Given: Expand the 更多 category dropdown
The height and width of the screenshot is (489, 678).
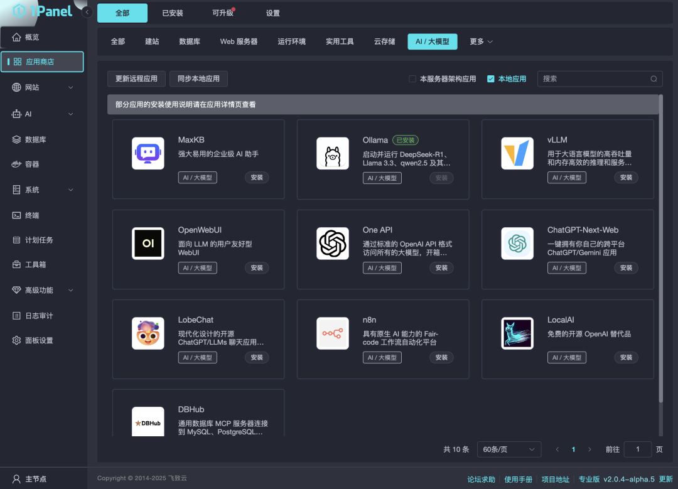Looking at the screenshot, I should (x=480, y=41).
